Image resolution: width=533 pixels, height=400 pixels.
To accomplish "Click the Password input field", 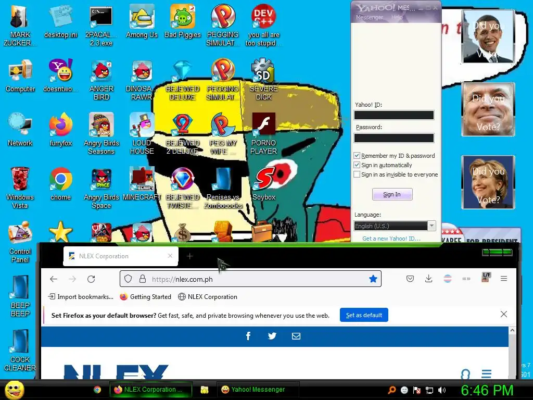I will pyautogui.click(x=394, y=138).
